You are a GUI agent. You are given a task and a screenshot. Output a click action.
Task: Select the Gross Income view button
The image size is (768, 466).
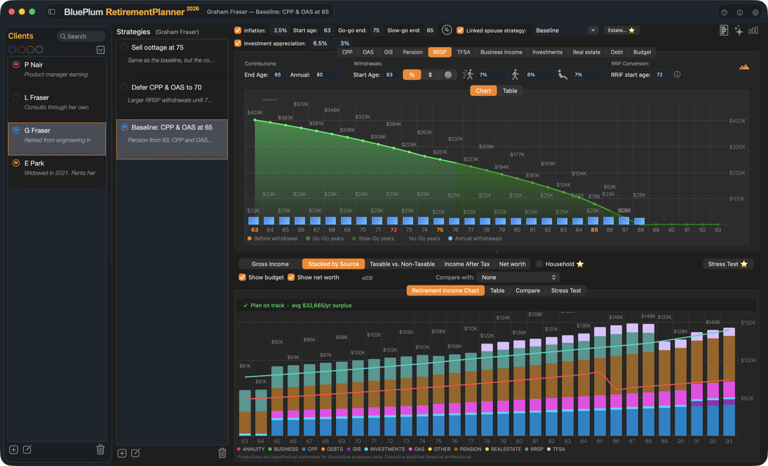pyautogui.click(x=270, y=264)
